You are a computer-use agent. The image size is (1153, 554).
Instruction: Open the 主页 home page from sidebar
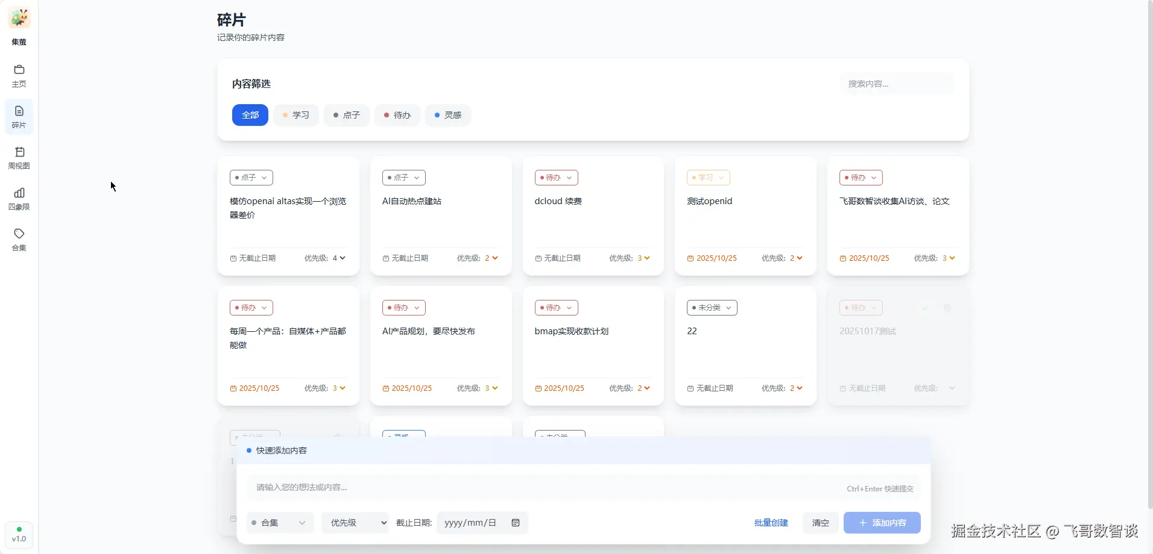click(x=19, y=76)
